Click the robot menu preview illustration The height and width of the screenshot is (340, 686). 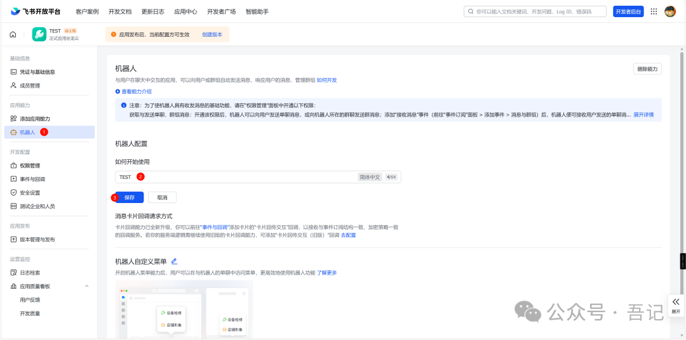[x=184, y=310]
